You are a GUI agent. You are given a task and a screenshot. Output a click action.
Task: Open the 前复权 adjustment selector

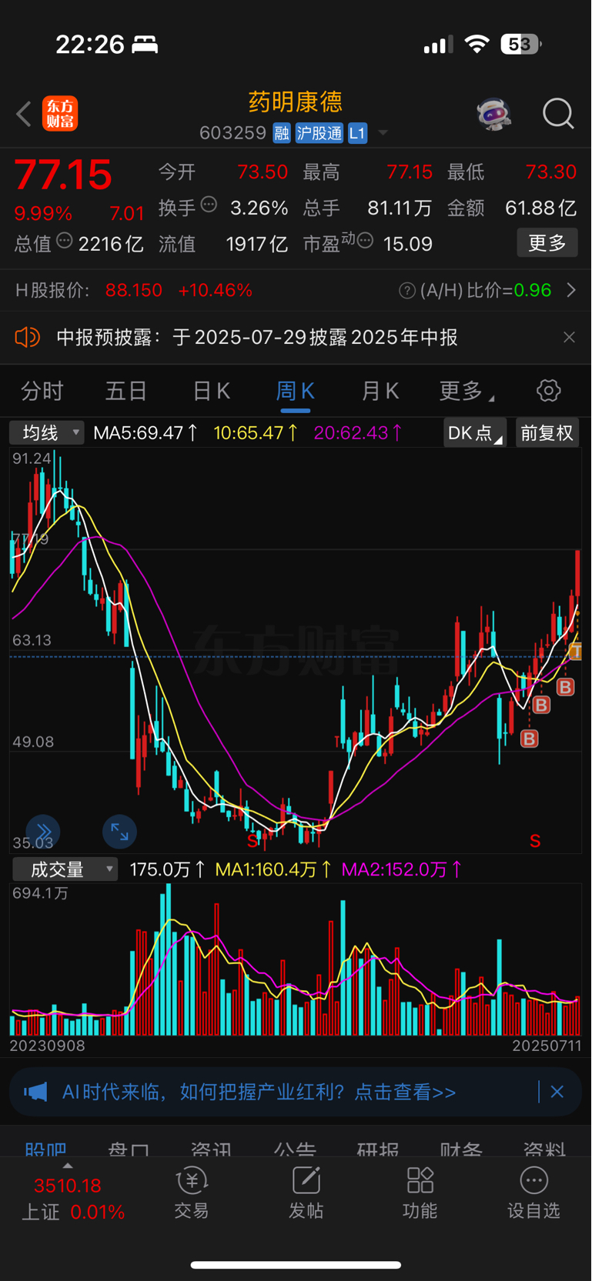(x=547, y=432)
